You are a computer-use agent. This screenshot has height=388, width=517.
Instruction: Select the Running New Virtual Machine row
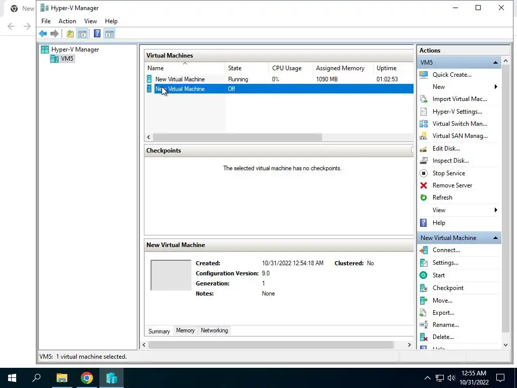(x=279, y=79)
